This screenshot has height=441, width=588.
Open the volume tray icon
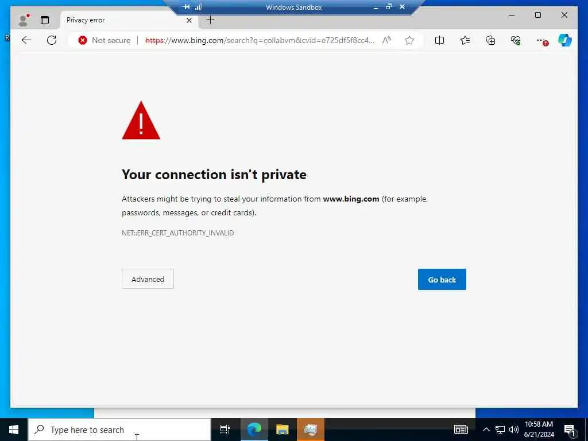click(514, 430)
